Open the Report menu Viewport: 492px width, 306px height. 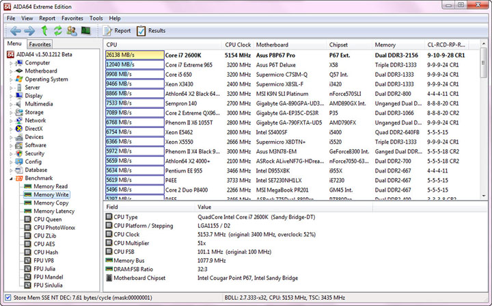47,18
